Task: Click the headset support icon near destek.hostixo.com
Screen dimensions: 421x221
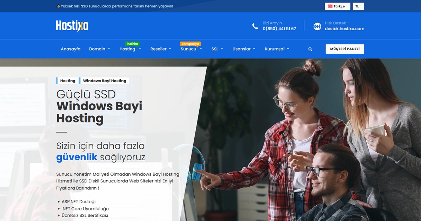Action: 318,26
